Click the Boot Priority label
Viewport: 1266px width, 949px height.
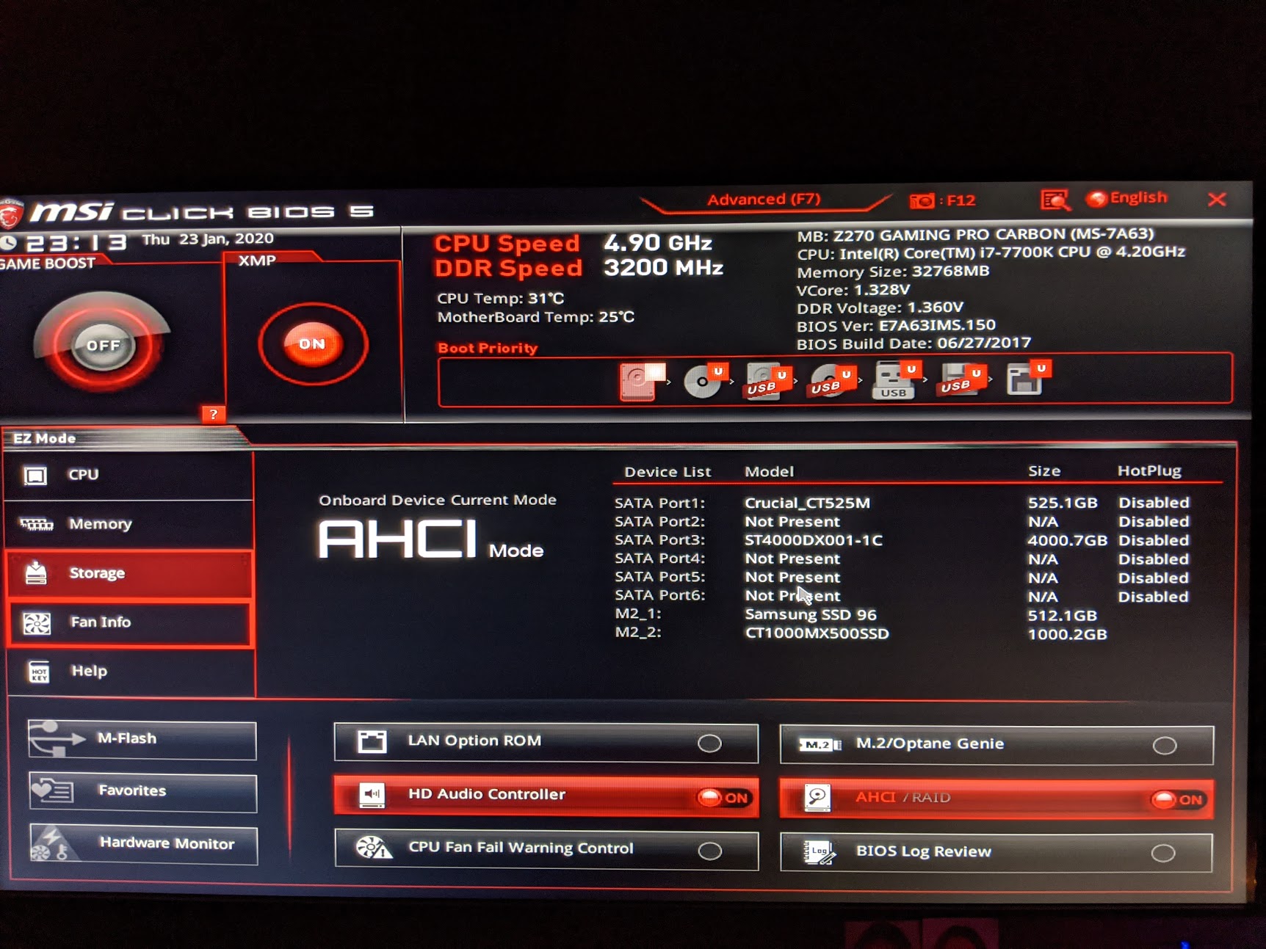(488, 348)
